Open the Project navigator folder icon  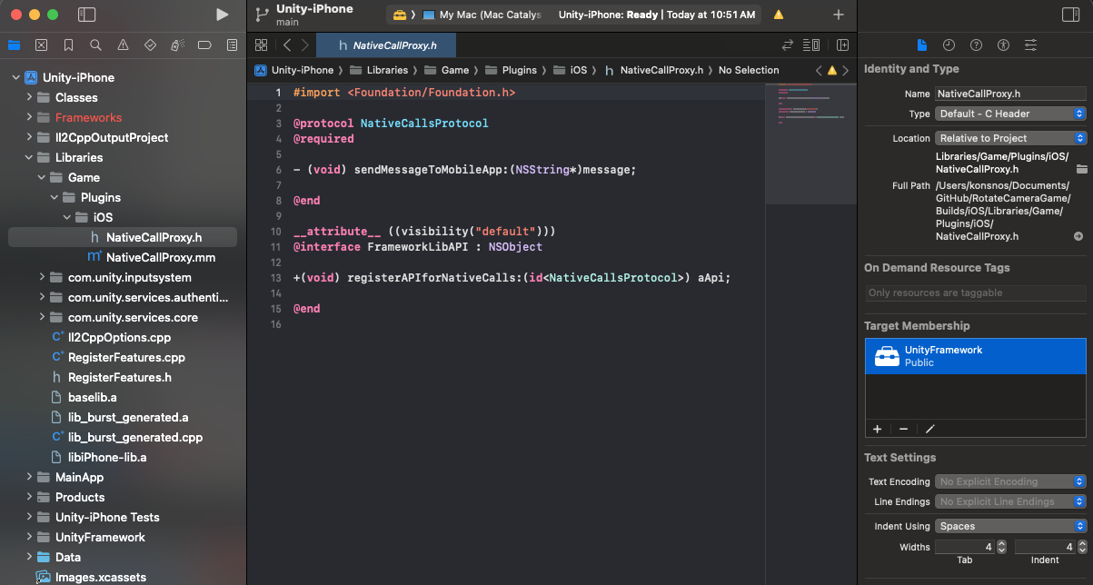tap(14, 45)
